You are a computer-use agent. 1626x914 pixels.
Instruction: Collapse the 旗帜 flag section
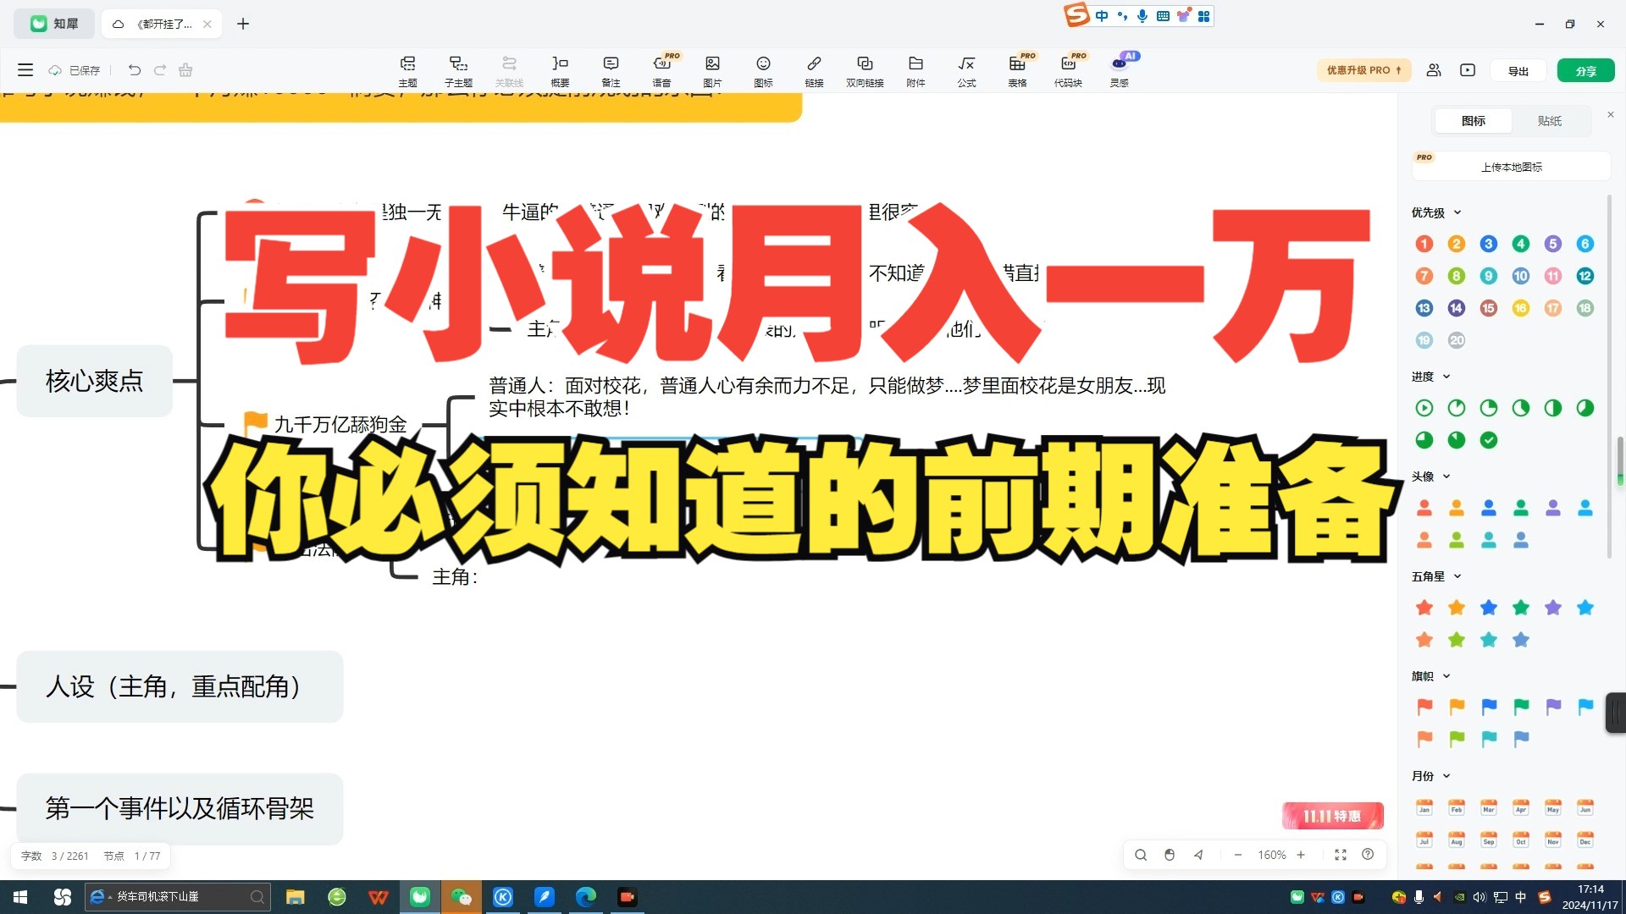(x=1446, y=676)
